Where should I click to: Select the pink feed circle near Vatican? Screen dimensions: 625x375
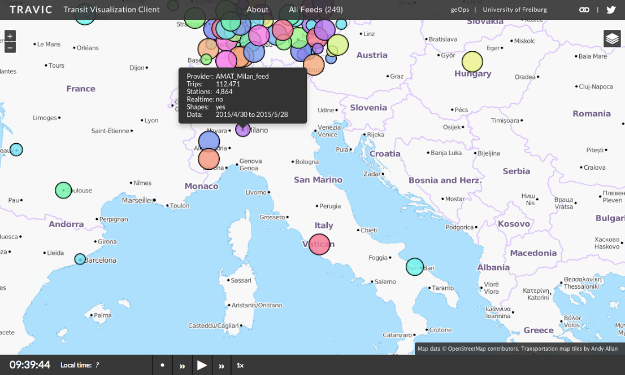coord(319,244)
